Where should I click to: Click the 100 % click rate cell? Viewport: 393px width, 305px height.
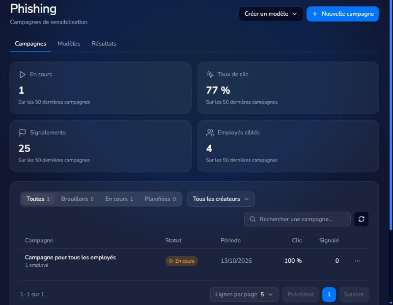[x=293, y=261]
